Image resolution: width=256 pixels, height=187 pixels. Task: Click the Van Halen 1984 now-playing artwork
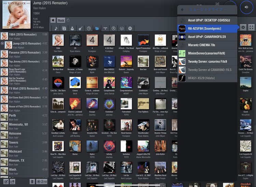16,15
